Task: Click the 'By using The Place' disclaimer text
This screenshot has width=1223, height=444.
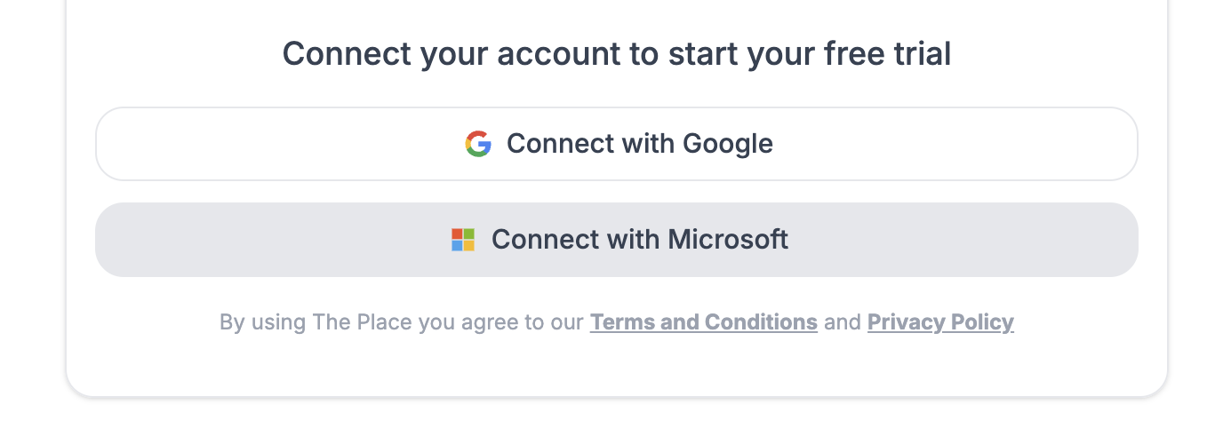Action: point(402,321)
